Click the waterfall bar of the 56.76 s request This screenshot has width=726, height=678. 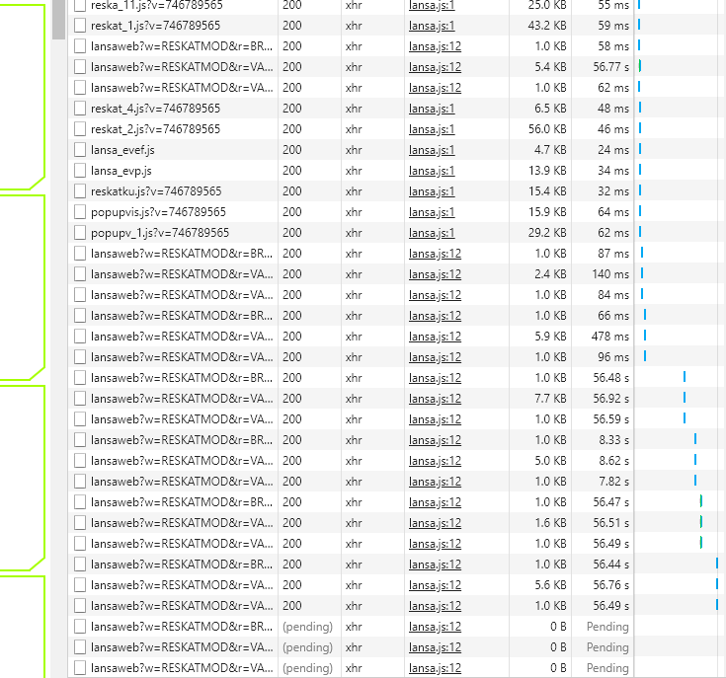coord(716,585)
